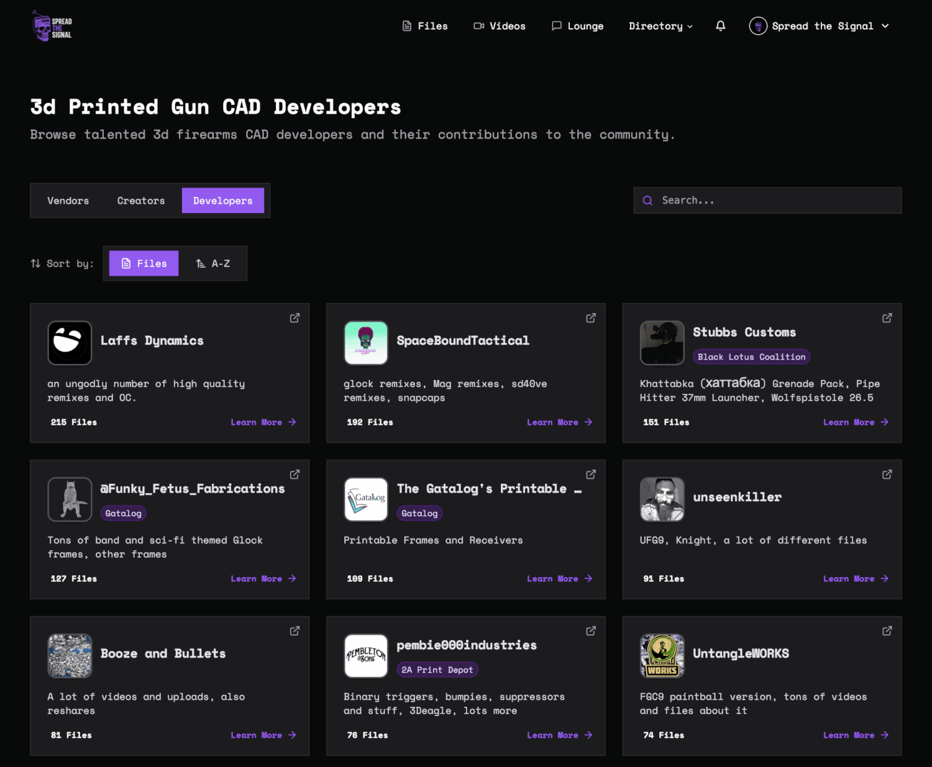Open external link icon on SpaceBoundTactical card

tap(591, 318)
